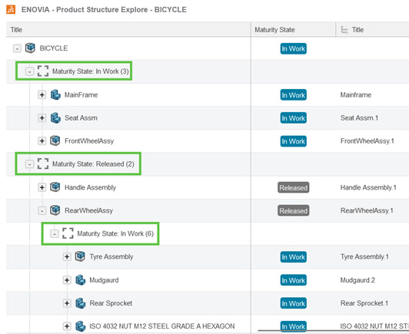Select the Tyre Assembly tree row
The width and height of the screenshot is (409, 334).
click(x=111, y=256)
